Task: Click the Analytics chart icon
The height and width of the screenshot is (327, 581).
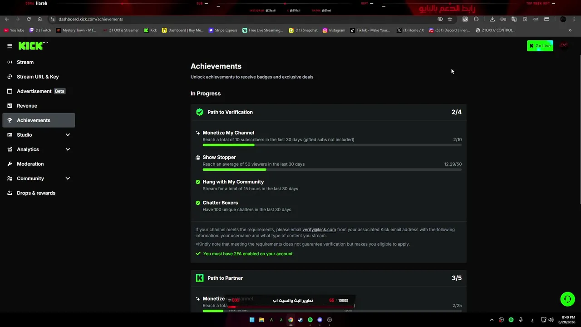Action: (x=10, y=149)
